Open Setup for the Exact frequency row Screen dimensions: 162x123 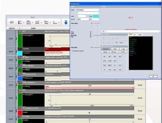point(140,85)
